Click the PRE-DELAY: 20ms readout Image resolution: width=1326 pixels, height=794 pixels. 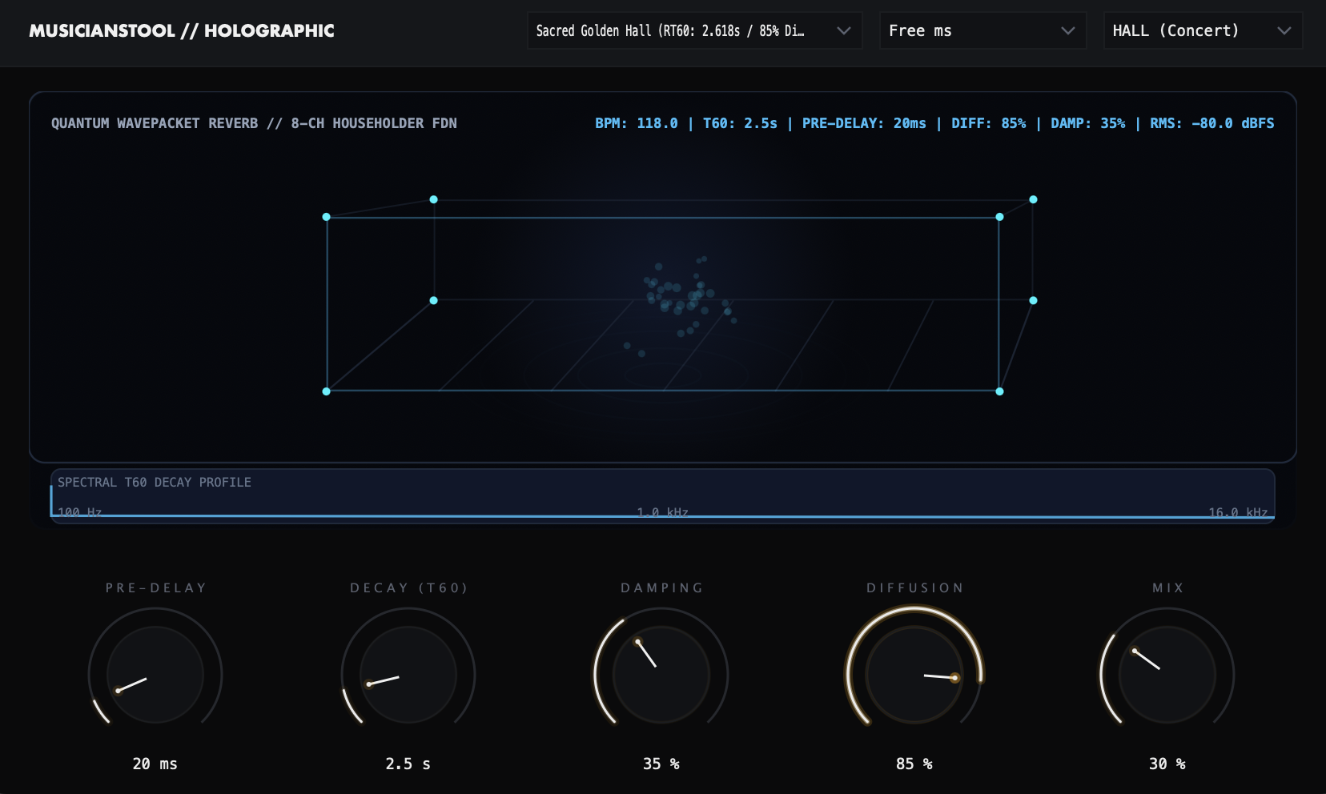(x=864, y=123)
